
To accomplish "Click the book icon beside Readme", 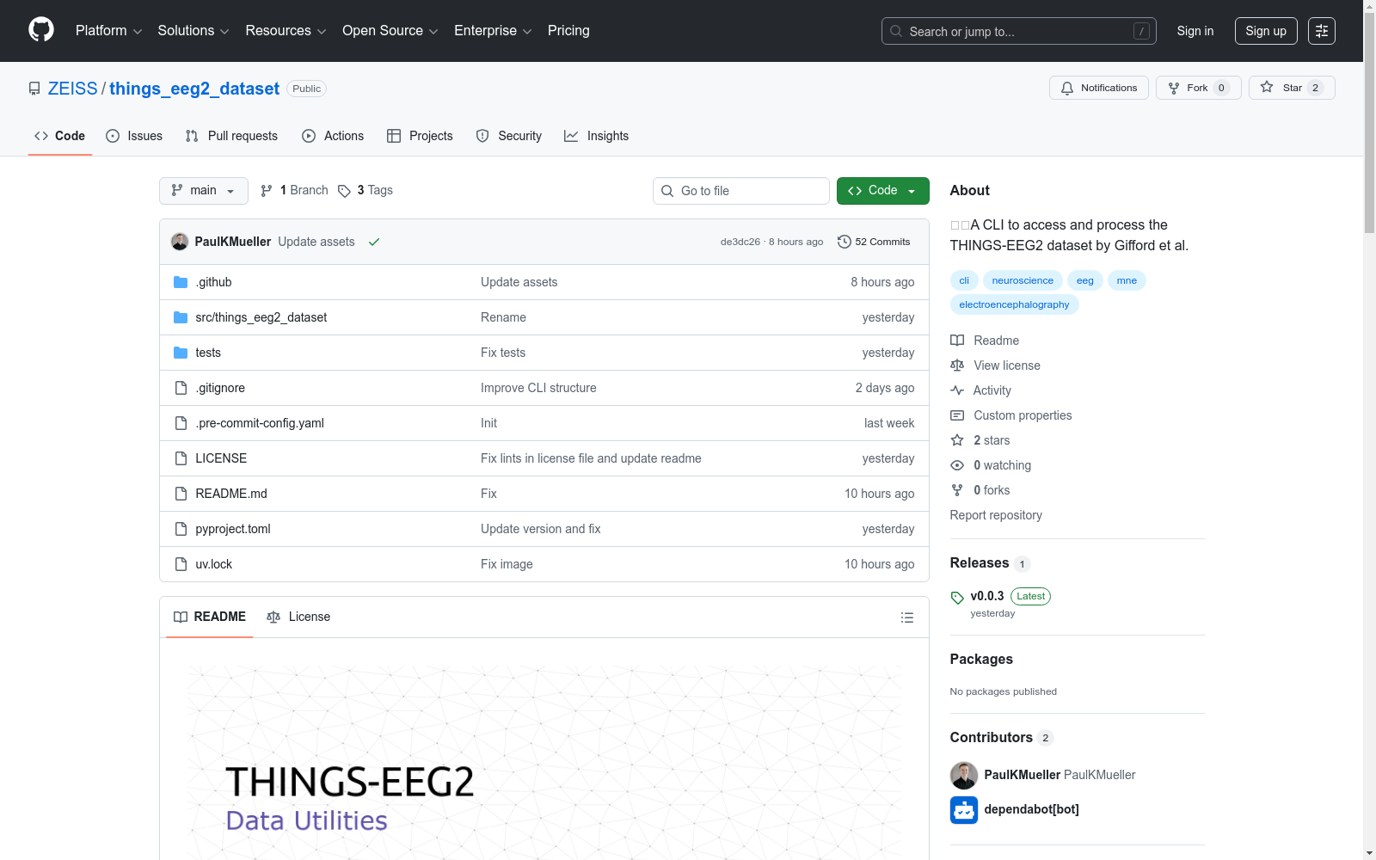I will point(957,341).
